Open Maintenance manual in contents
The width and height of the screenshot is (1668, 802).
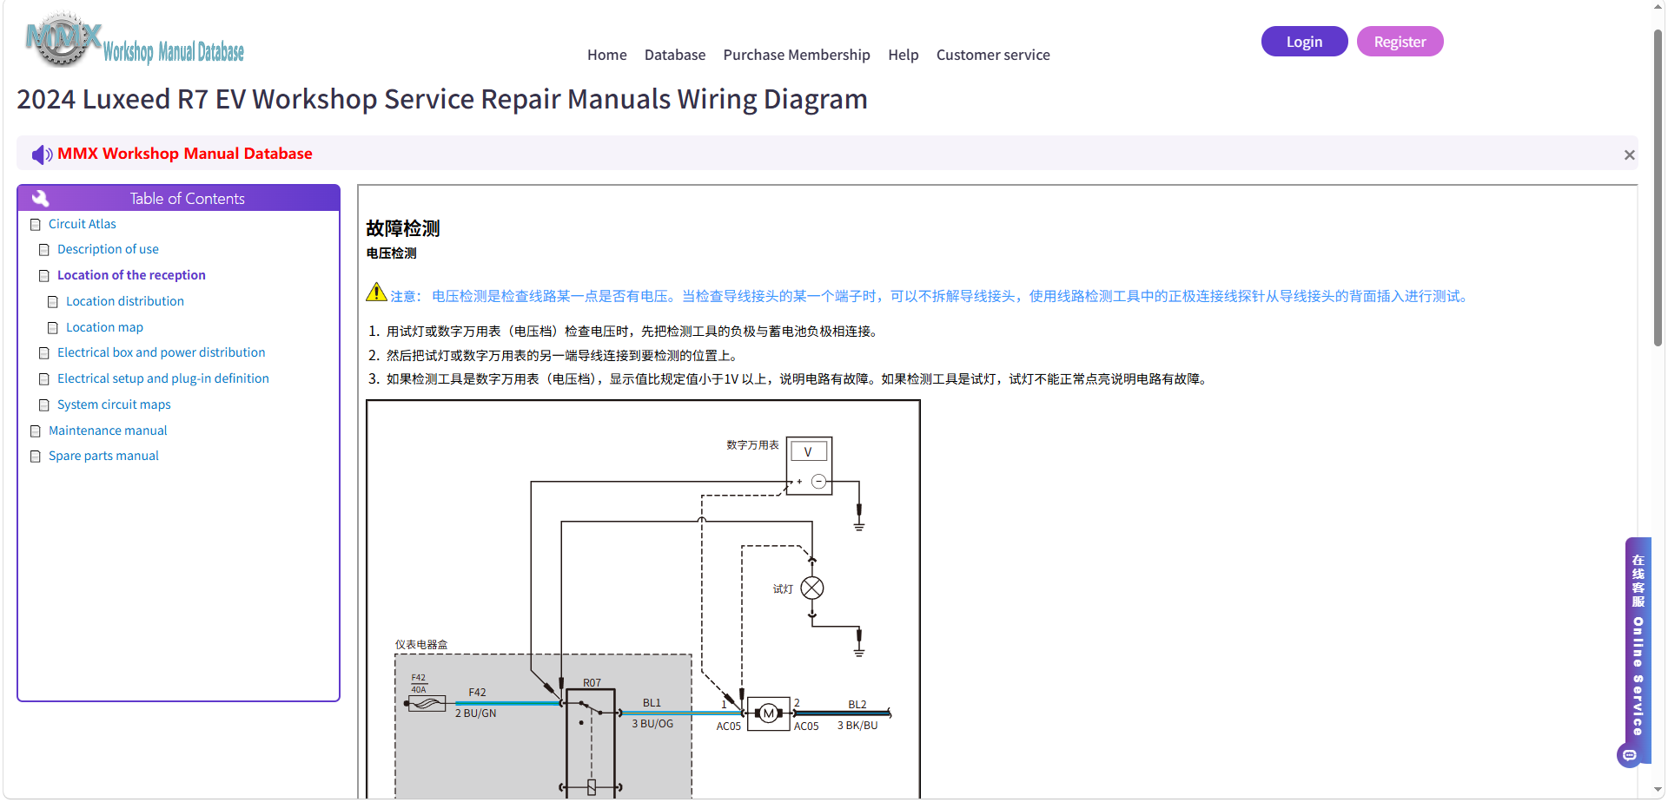click(108, 431)
